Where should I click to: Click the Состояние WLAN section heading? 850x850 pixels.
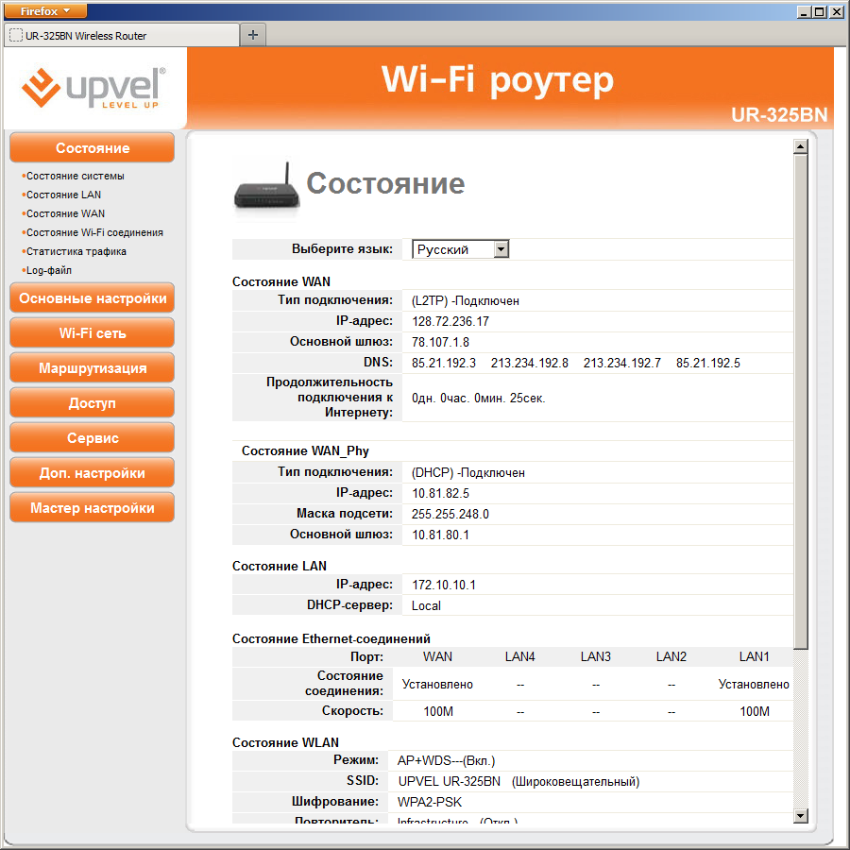point(285,742)
